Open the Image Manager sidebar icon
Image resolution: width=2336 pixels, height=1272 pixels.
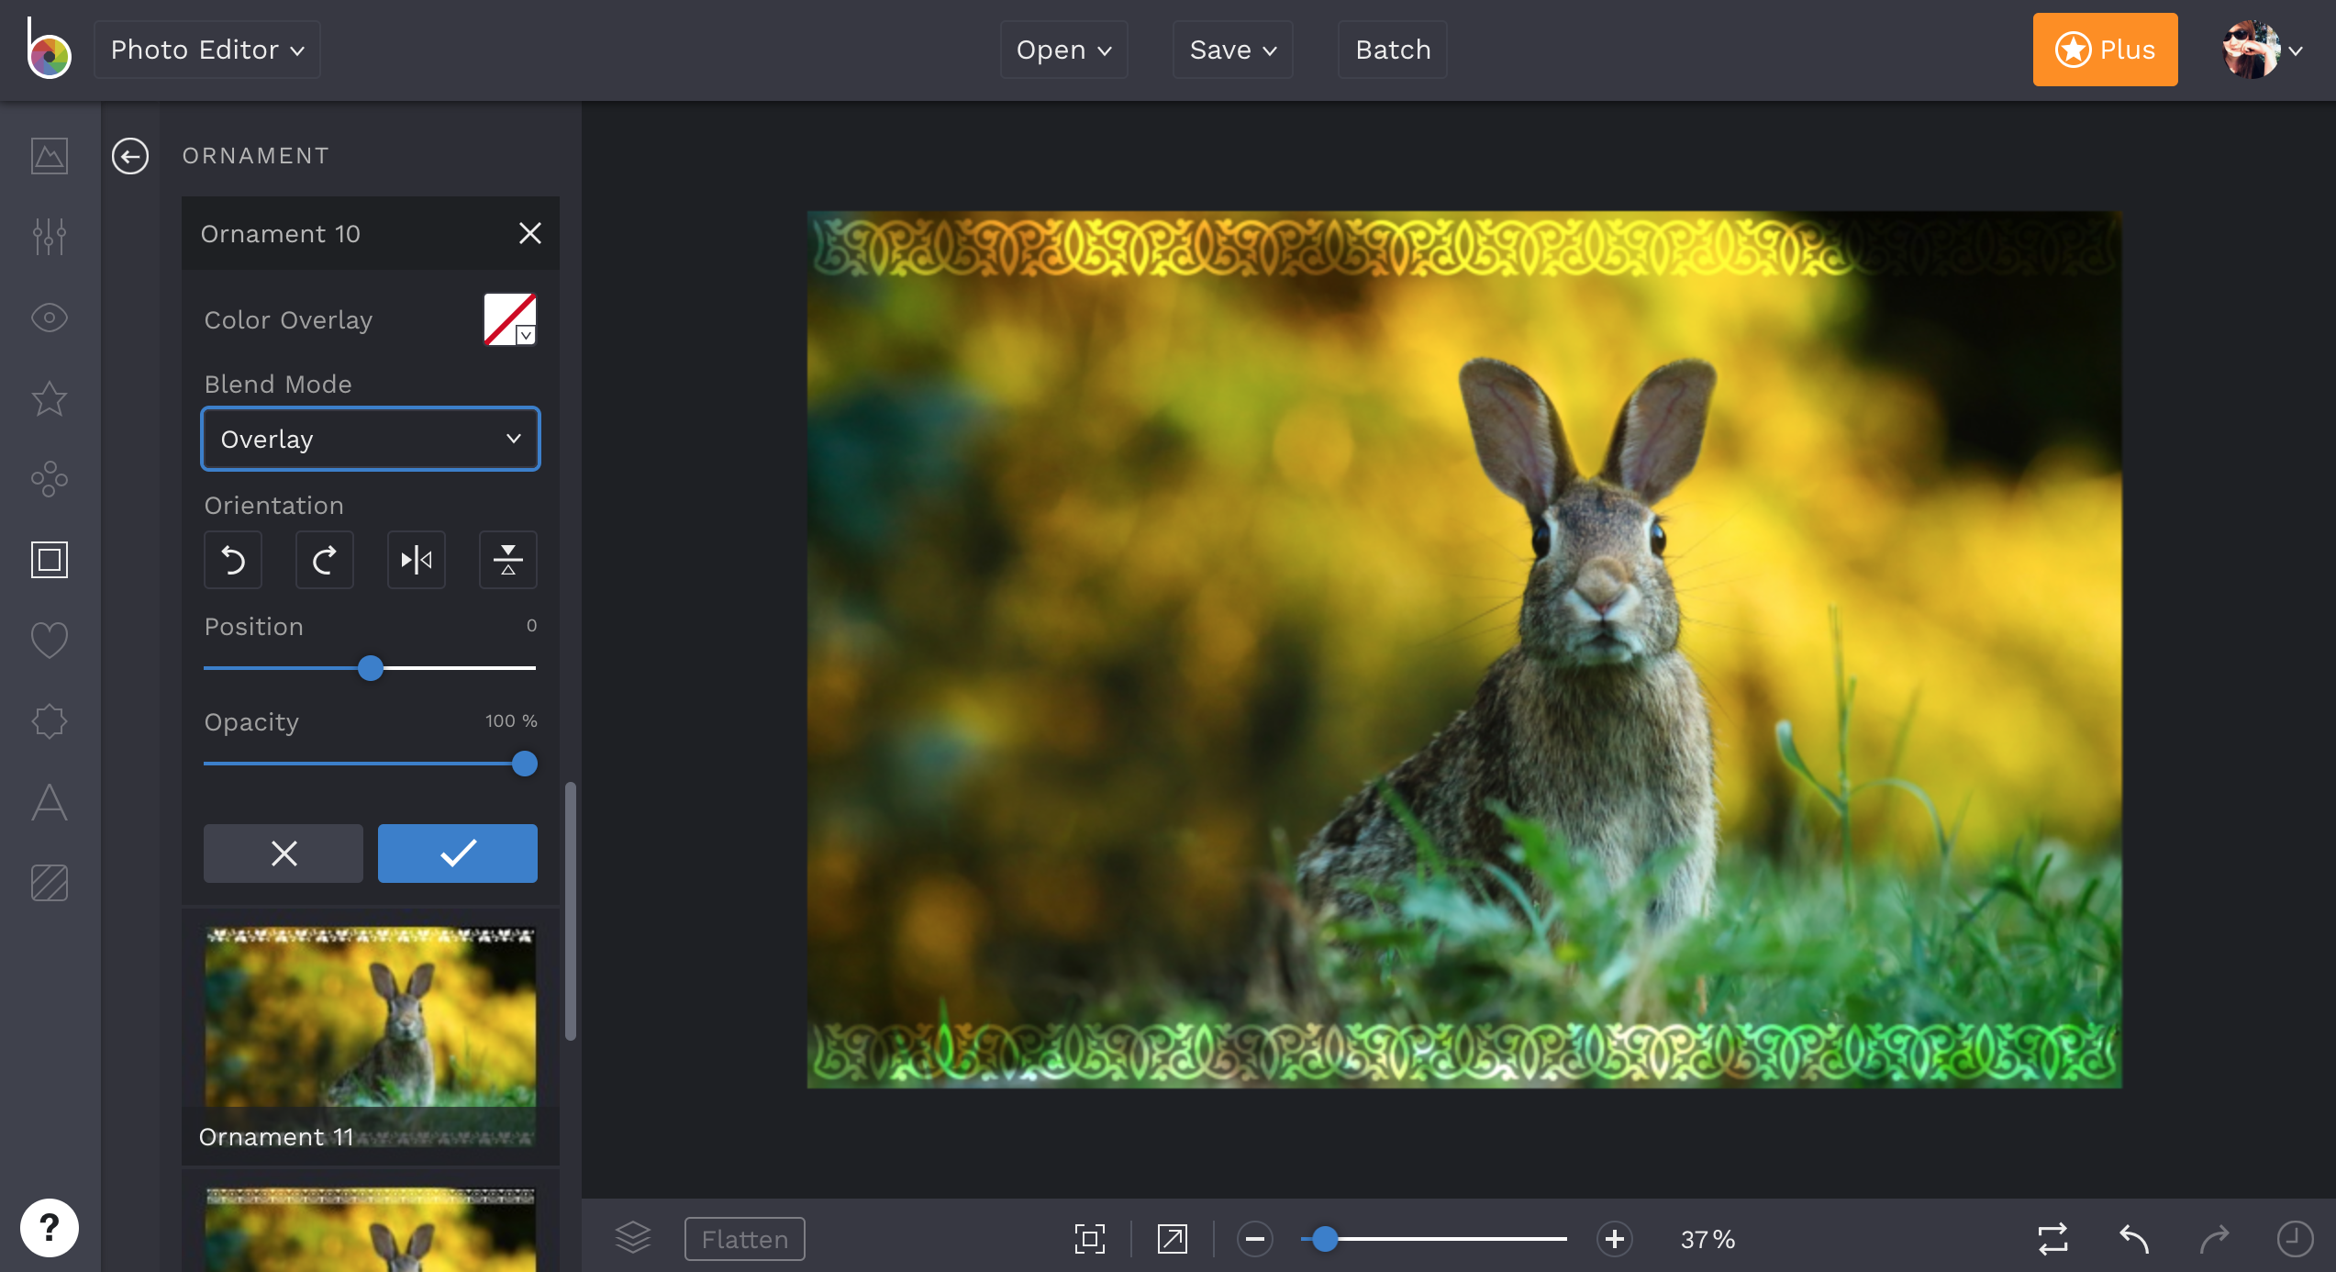point(50,156)
